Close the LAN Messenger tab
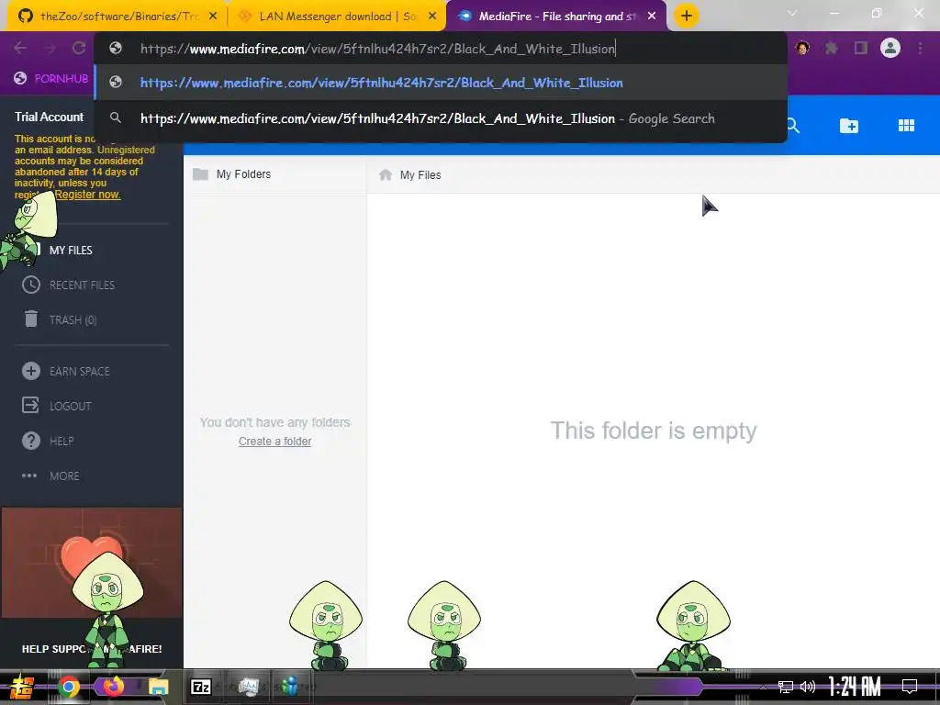This screenshot has width=940, height=705. [432, 17]
